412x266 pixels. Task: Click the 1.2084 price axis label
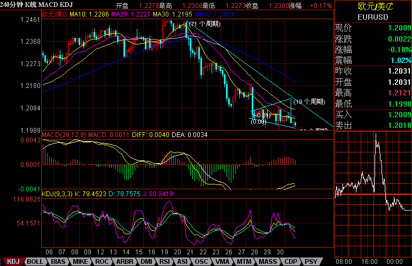click(x=30, y=108)
